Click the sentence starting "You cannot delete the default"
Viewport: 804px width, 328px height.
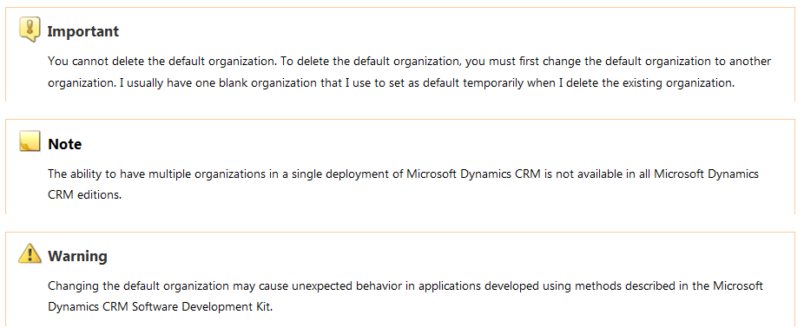click(x=163, y=62)
